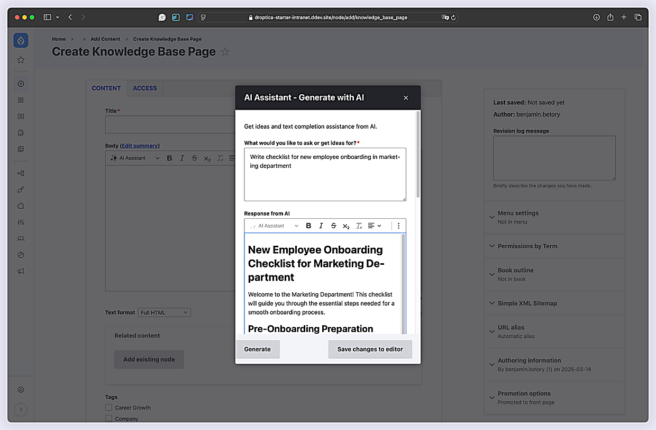The height and width of the screenshot is (430, 656).
Task: Expand the sidebar with the arrow button
Action: [21, 409]
